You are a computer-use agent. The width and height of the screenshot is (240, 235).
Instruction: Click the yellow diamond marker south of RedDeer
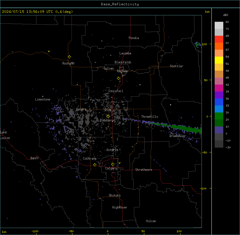click(x=119, y=78)
